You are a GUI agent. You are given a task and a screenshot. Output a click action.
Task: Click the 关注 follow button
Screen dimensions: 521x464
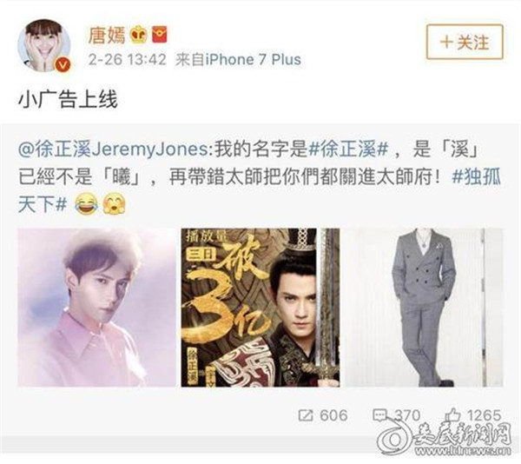(465, 43)
